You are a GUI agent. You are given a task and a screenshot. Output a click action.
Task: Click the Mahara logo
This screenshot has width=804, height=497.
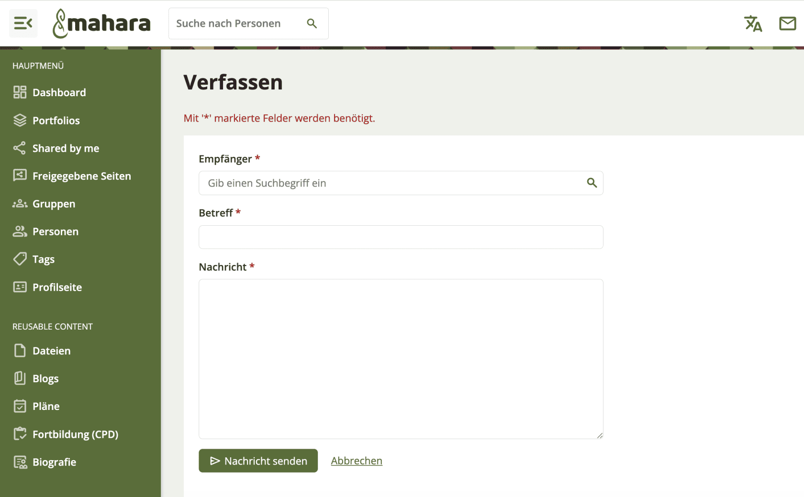(x=101, y=23)
